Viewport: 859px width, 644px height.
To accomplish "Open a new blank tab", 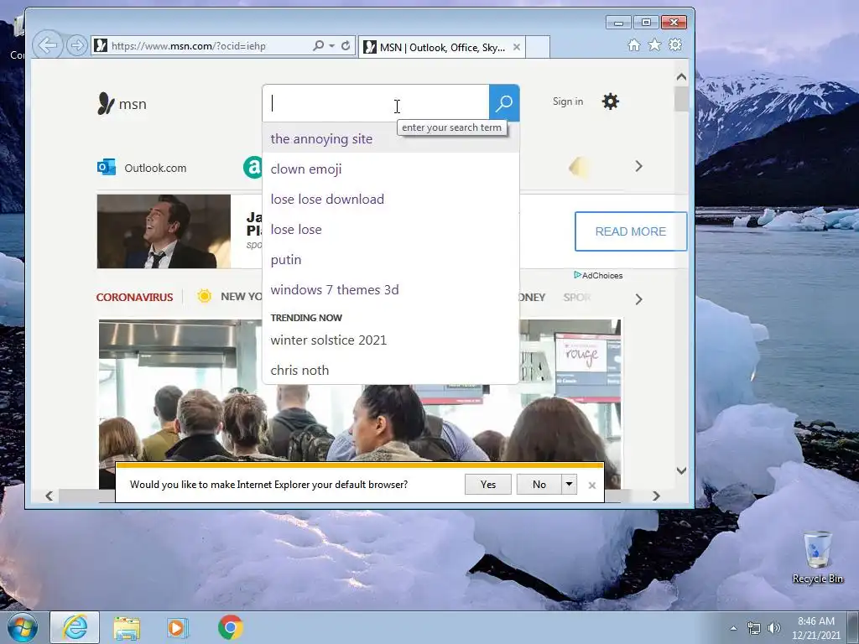I will tap(538, 47).
